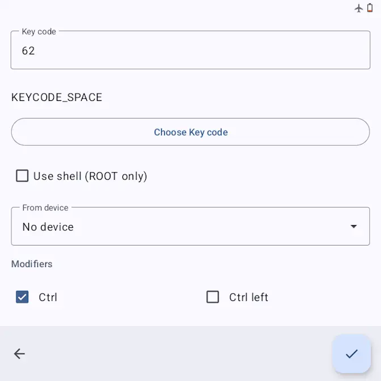Tap the battery status icon
This screenshot has width=381, height=381.
370,8
